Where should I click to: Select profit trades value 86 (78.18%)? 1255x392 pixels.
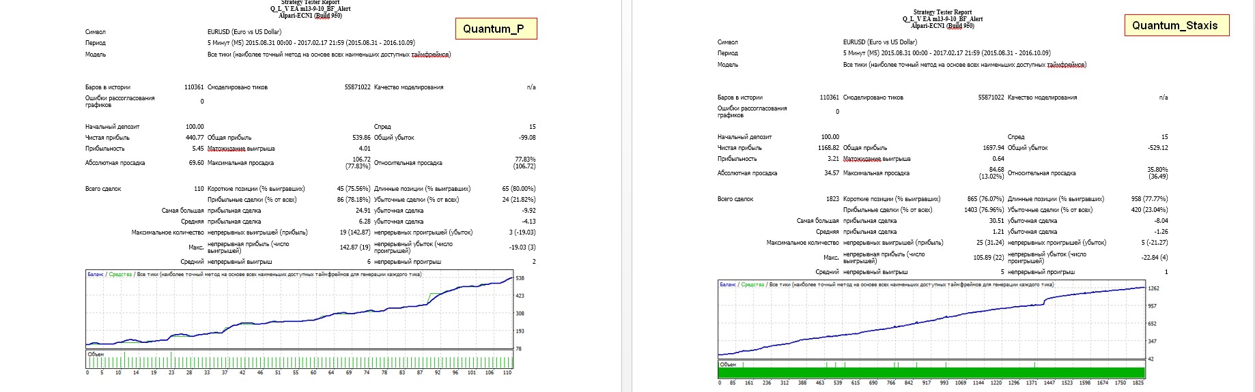(x=354, y=200)
